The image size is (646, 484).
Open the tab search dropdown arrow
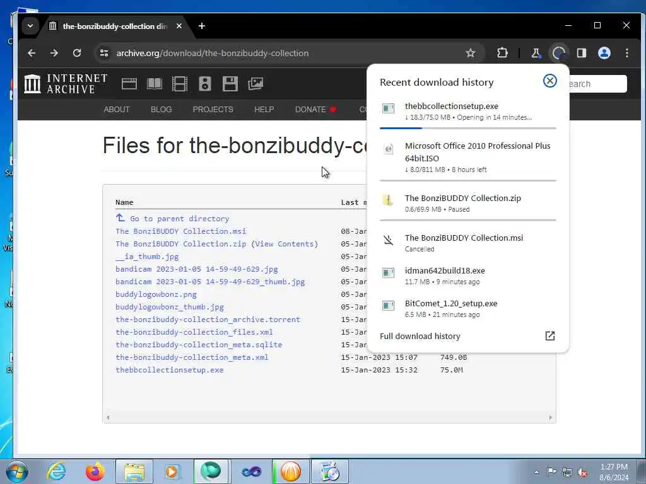tap(30, 26)
